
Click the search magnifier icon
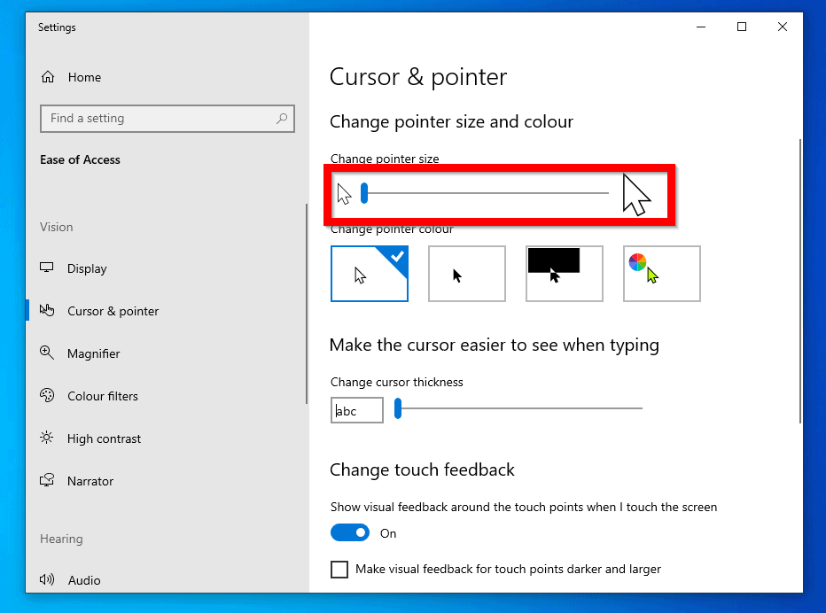pos(282,118)
